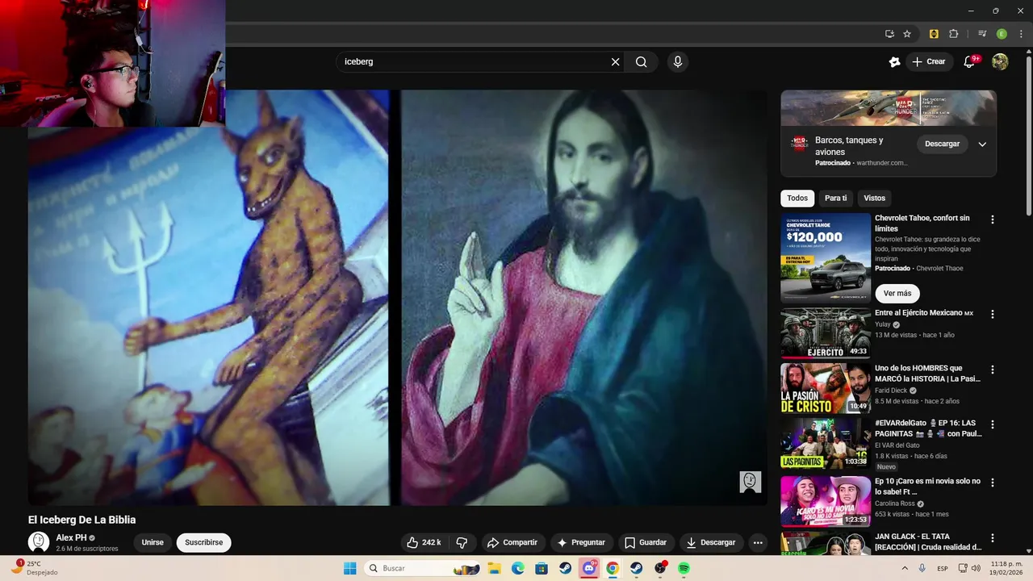The height and width of the screenshot is (581, 1033).
Task: Click the Guardar button
Action: click(x=646, y=542)
